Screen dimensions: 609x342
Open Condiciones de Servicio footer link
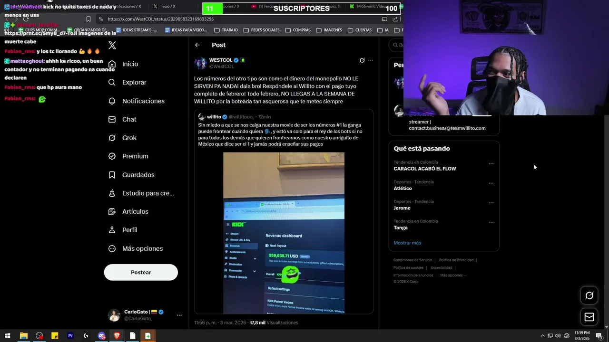413,260
